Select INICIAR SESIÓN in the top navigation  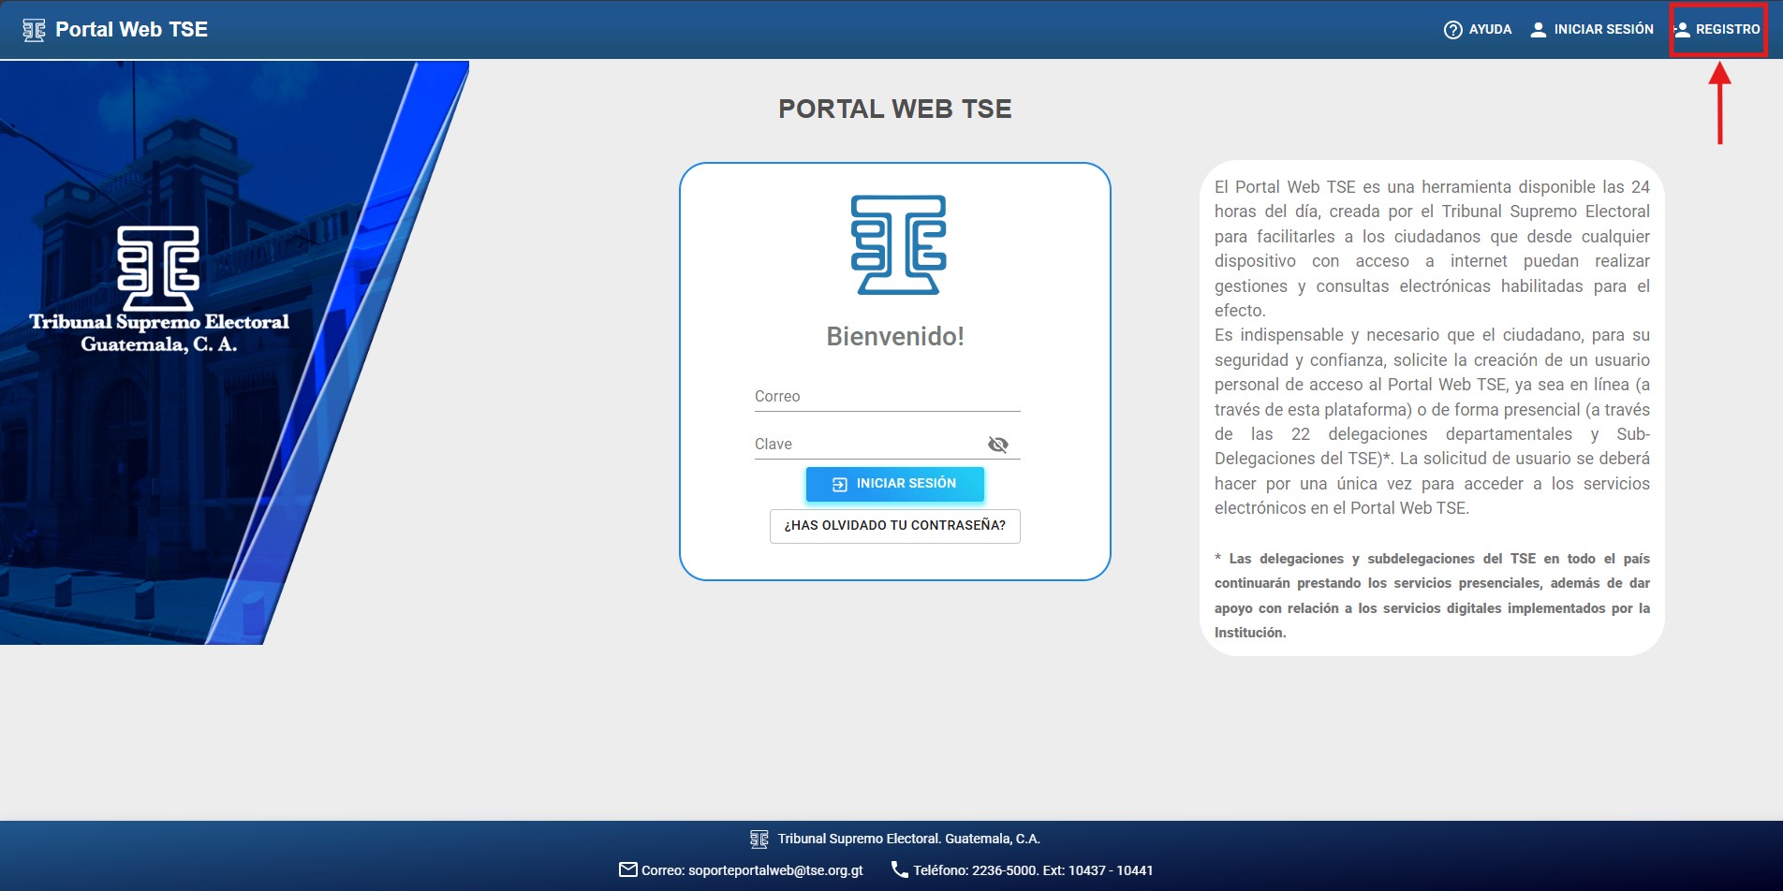tap(1591, 30)
